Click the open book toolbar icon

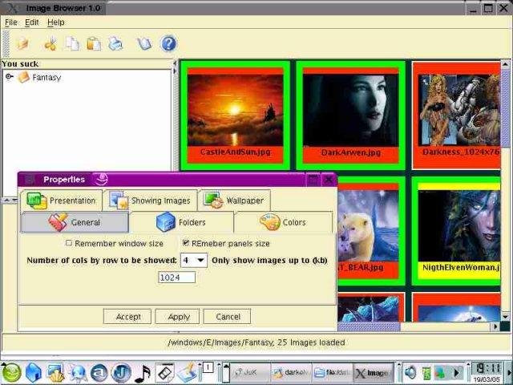(144, 43)
